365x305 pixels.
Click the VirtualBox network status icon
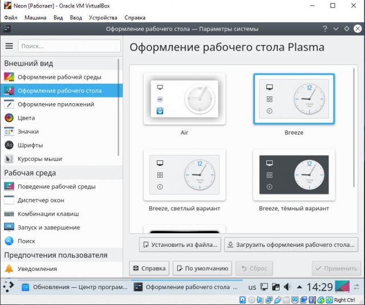coord(269,300)
